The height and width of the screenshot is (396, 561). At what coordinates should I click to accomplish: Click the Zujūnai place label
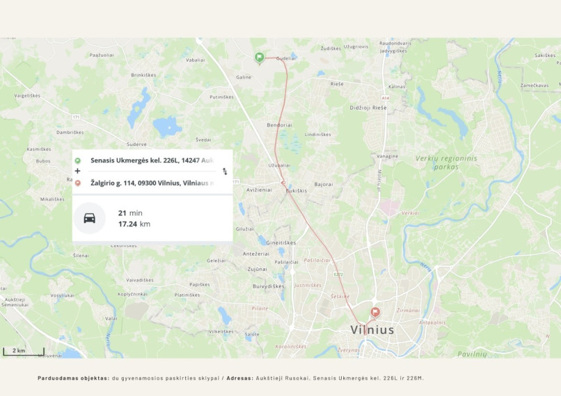(x=258, y=269)
